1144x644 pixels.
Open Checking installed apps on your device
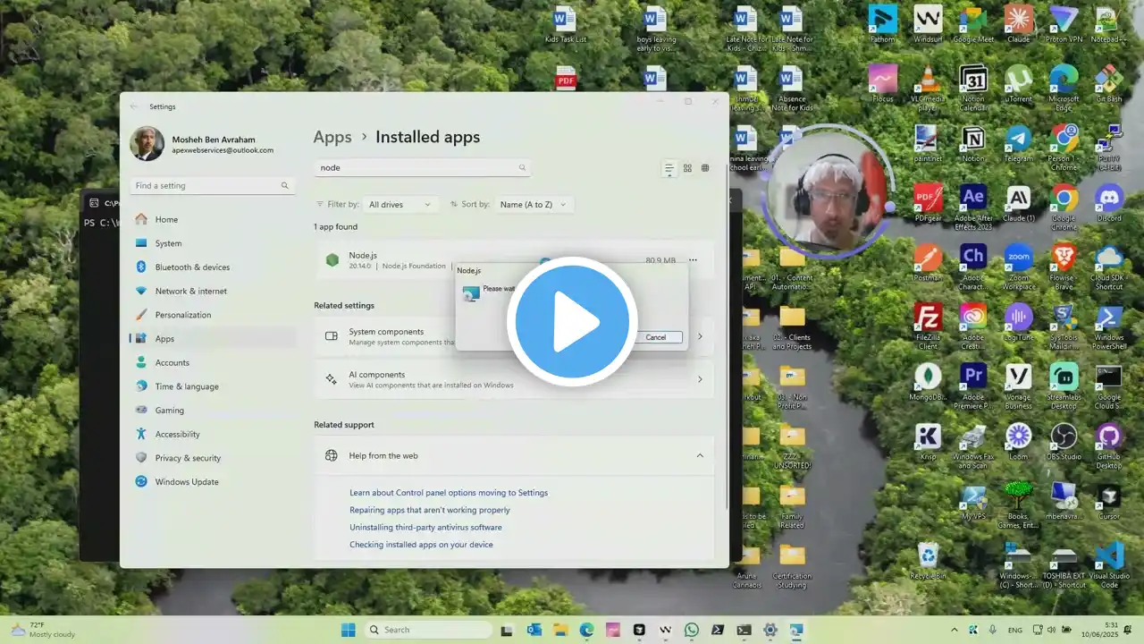421,544
